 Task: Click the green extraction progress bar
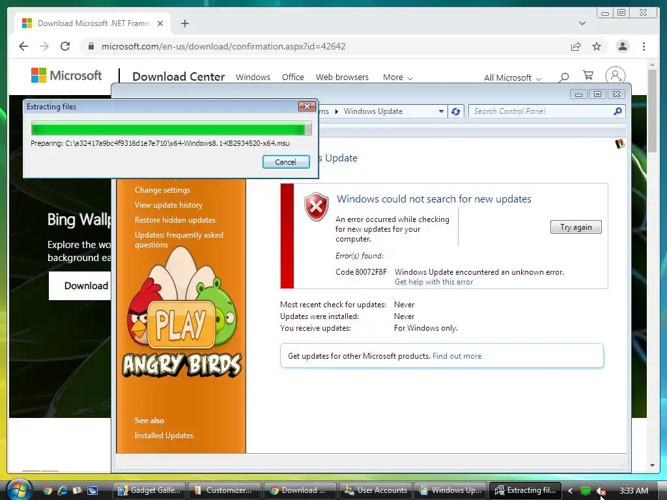tap(171, 128)
